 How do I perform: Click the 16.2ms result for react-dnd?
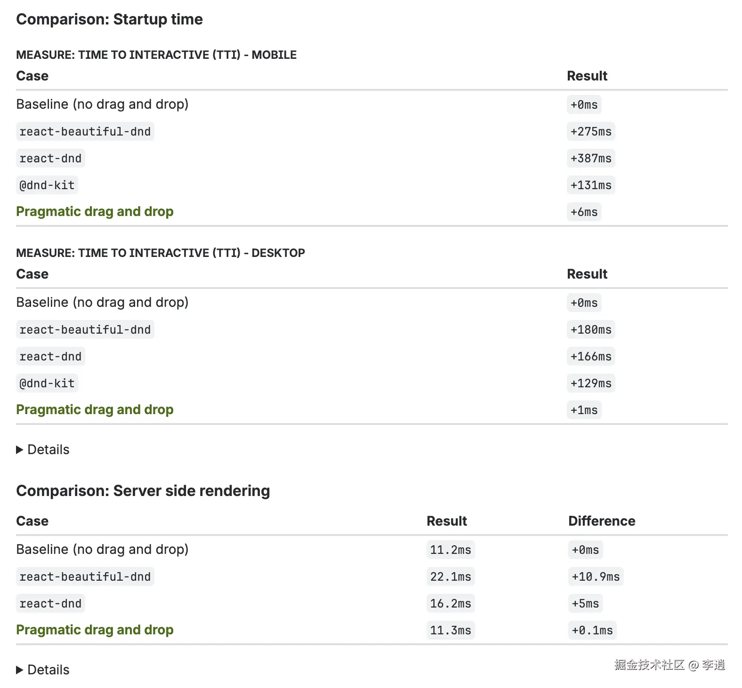tap(451, 604)
